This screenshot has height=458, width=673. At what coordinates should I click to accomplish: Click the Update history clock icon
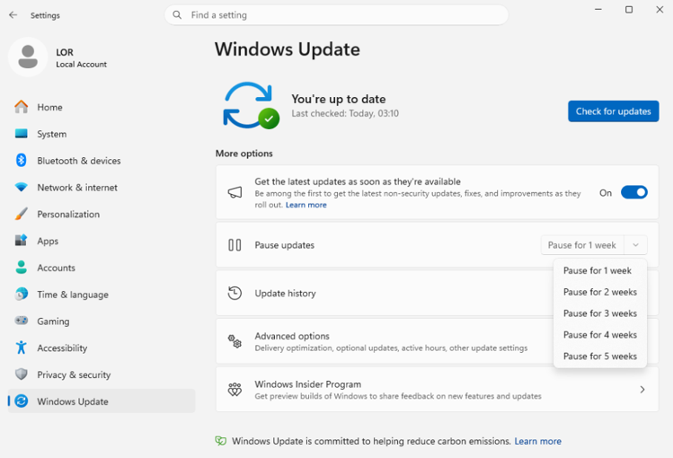tap(235, 294)
